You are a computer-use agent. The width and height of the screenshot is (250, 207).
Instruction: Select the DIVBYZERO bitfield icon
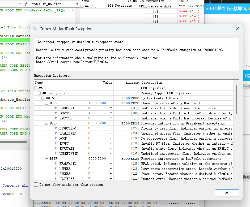coord(56,128)
